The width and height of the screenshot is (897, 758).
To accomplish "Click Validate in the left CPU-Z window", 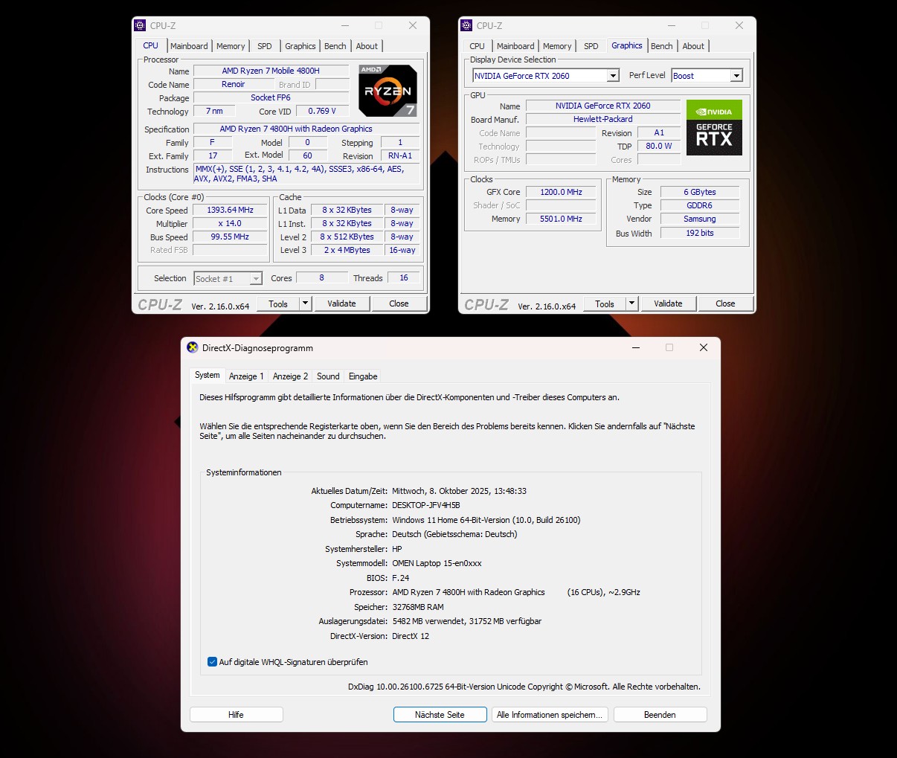I will pos(341,303).
